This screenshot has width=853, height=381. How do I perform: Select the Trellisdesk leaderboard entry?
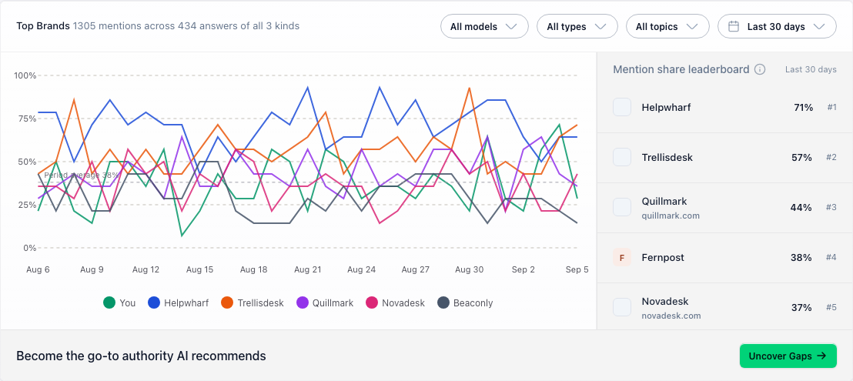click(724, 158)
